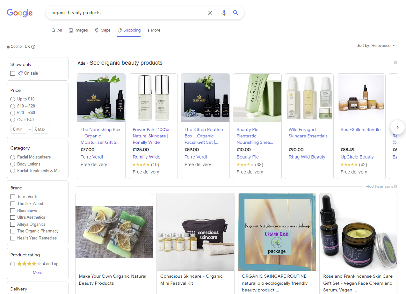The image size is (406, 294).
Task: Enable the On sale filter
Action: (x=12, y=73)
